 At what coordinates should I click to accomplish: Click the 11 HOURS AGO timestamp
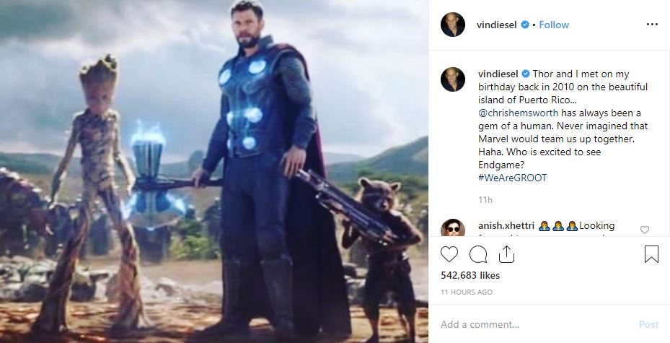pyautogui.click(x=467, y=292)
